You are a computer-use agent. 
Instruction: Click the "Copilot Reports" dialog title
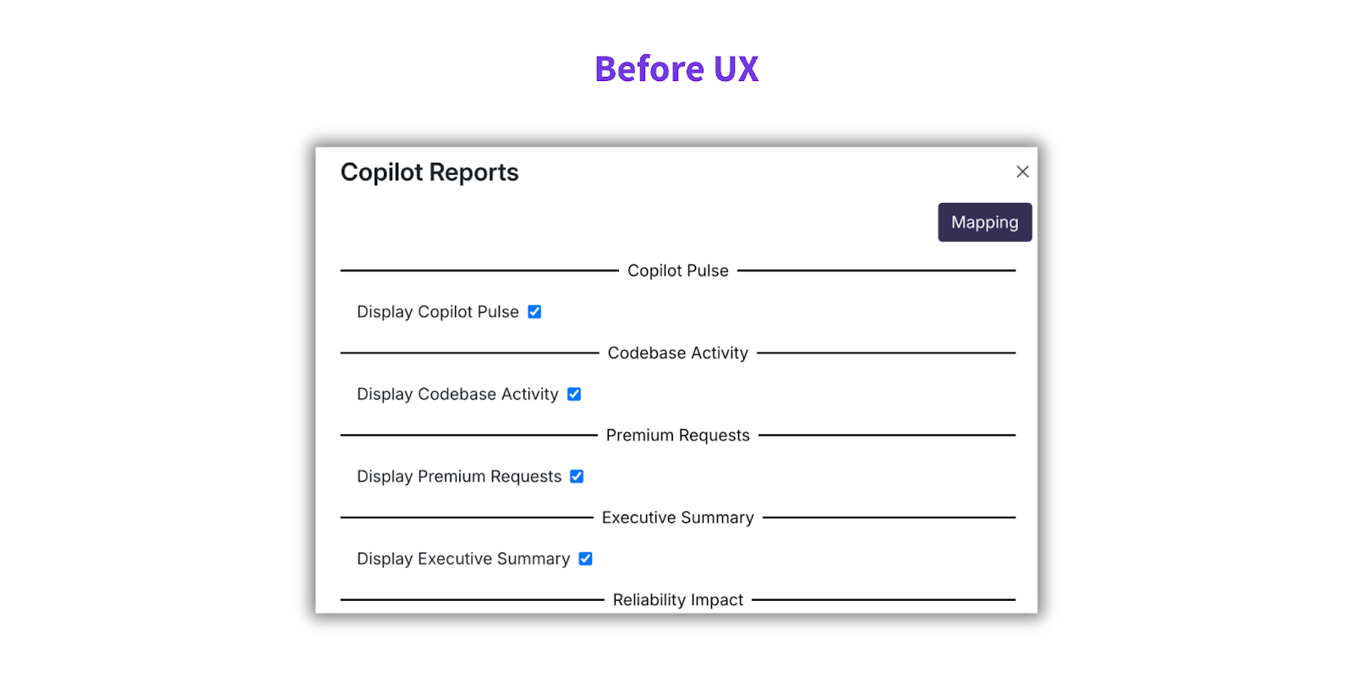430,172
